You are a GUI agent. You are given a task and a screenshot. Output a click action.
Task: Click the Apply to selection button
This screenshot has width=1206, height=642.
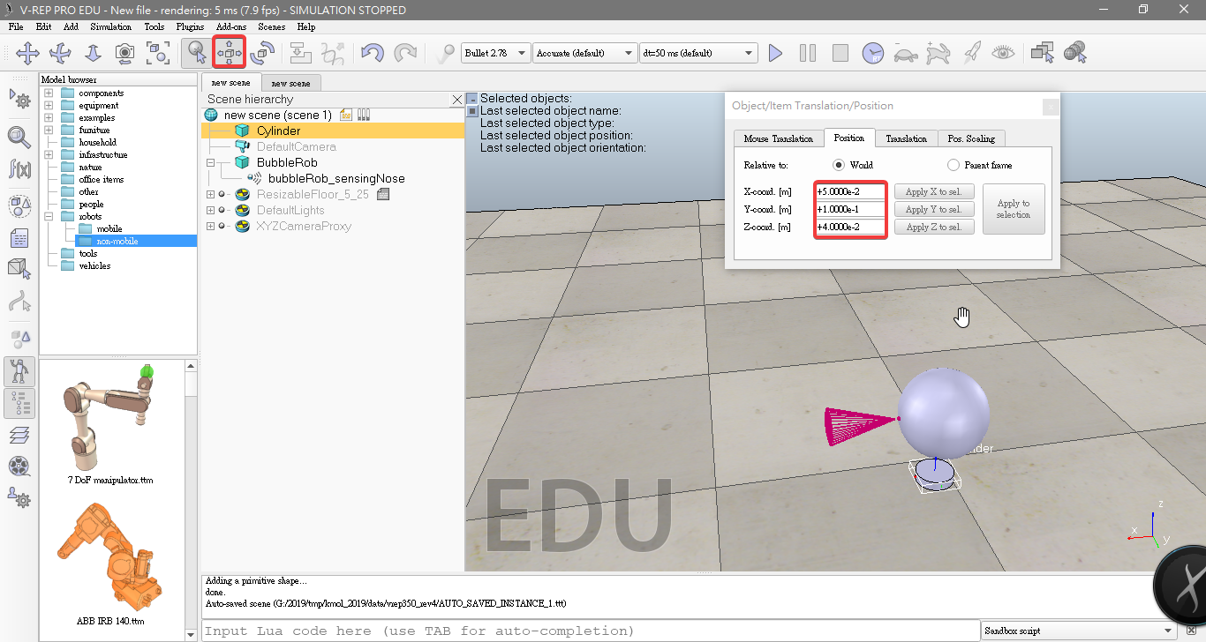tap(1013, 209)
